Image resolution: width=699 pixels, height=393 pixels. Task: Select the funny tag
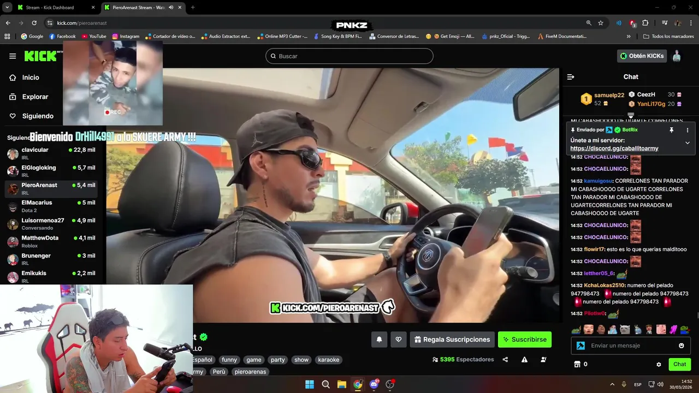pos(229,360)
